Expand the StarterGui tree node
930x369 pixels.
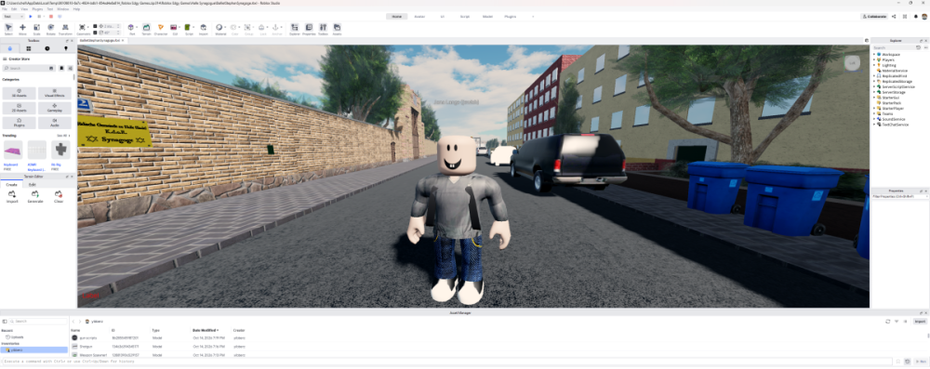pyautogui.click(x=874, y=98)
